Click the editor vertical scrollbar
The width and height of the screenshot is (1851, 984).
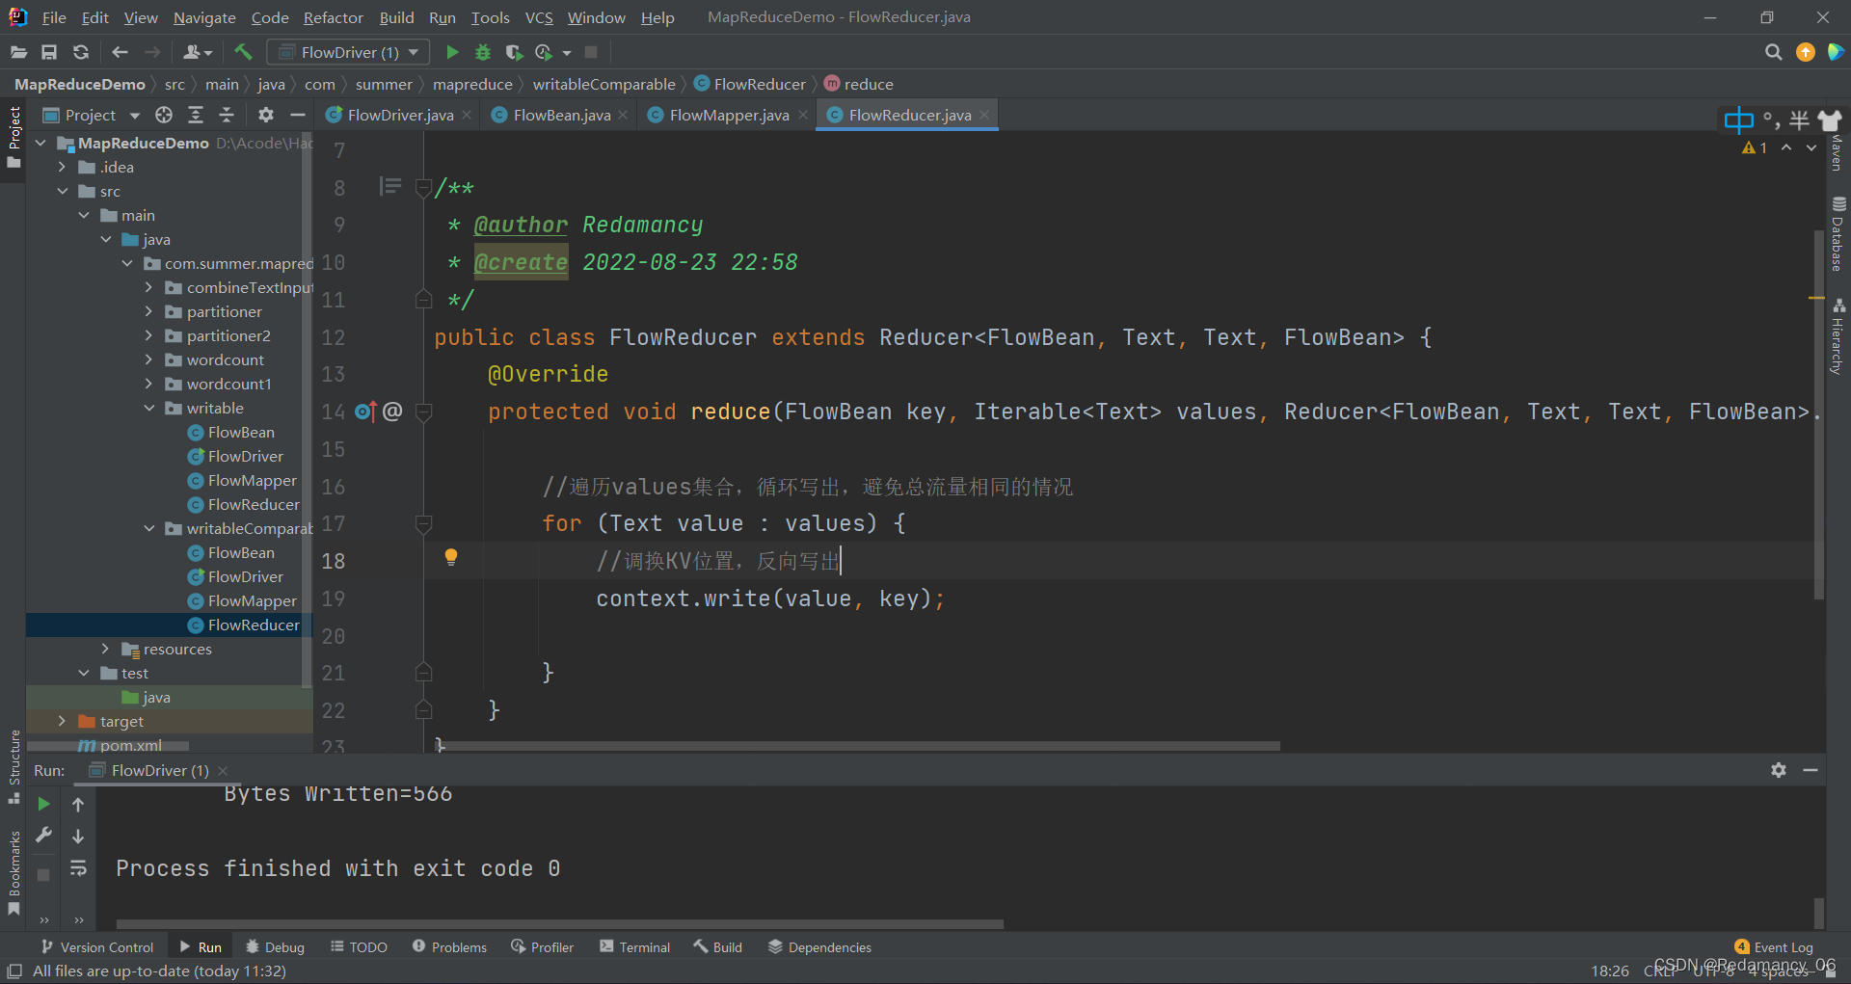1819,414
